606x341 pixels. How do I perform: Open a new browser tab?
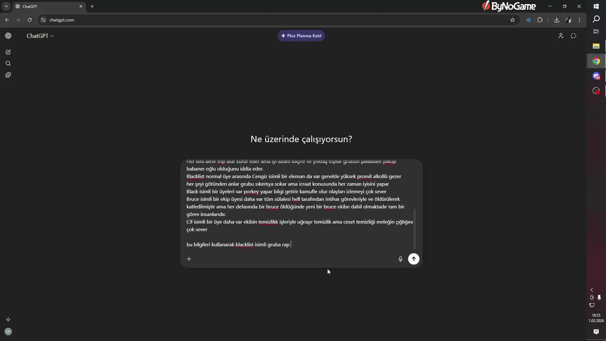tap(92, 6)
